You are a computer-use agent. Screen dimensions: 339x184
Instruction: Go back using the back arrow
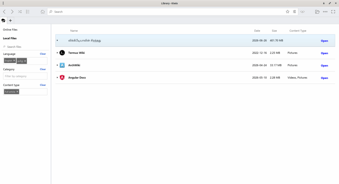click(4, 12)
